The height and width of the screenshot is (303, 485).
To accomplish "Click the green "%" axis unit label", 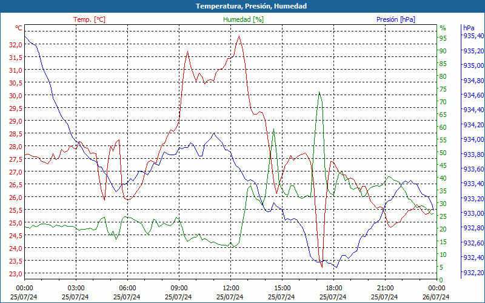I will click(443, 28).
